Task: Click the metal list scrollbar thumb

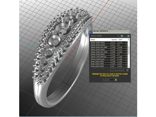Action: click(x=129, y=50)
